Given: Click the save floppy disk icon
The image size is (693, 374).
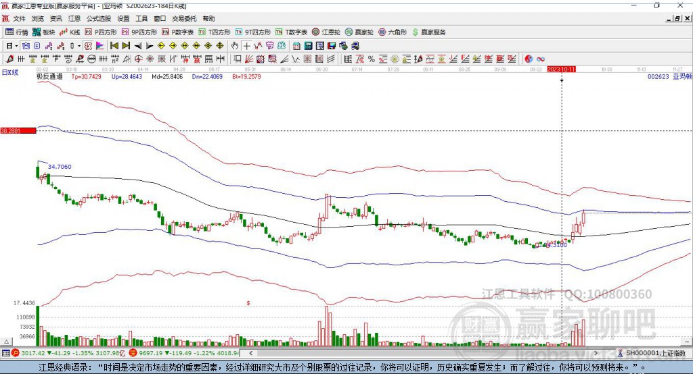Looking at the screenshot, I should click(x=332, y=46).
